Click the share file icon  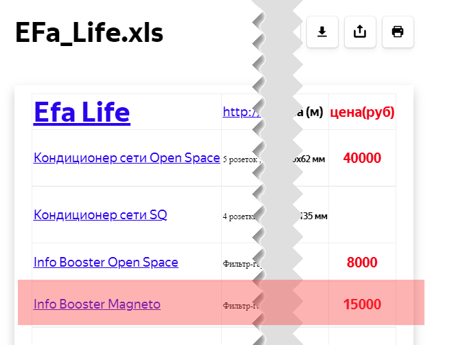pos(360,32)
